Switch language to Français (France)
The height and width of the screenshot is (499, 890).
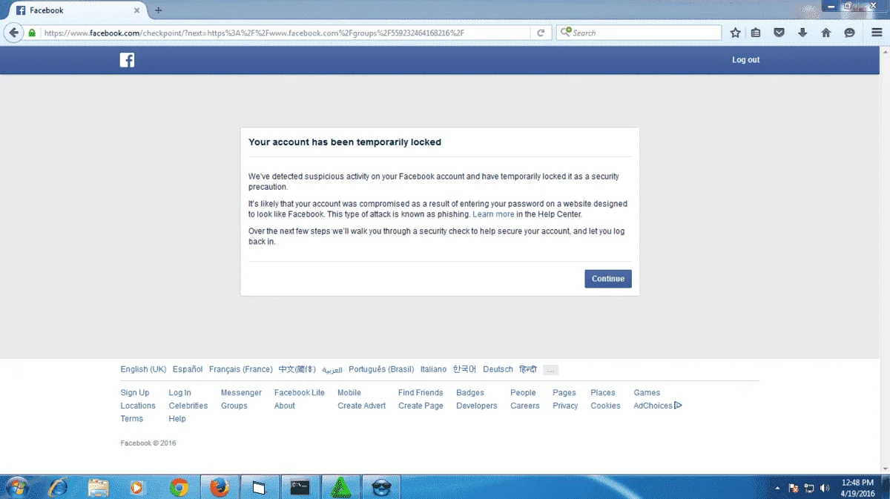click(x=241, y=369)
